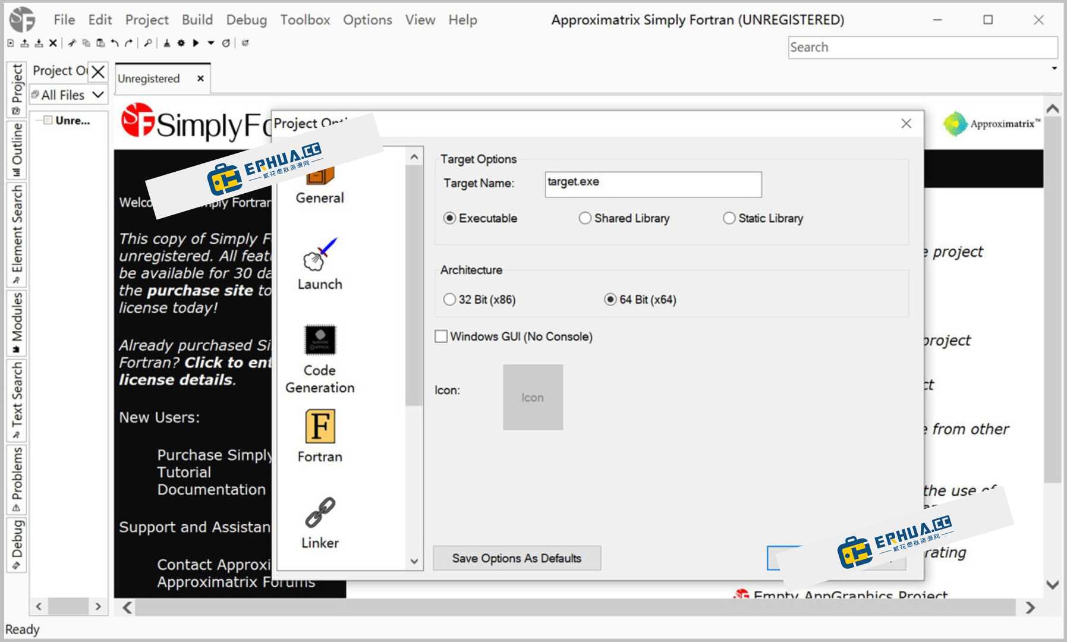The width and height of the screenshot is (1067, 642).
Task: Click Save Options As Defaults button
Action: coord(517,558)
